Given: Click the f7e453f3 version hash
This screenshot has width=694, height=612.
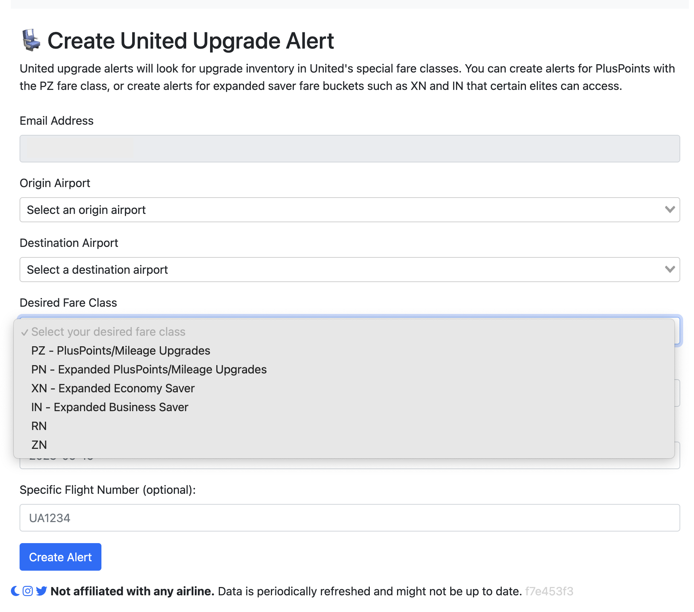Looking at the screenshot, I should (x=549, y=591).
